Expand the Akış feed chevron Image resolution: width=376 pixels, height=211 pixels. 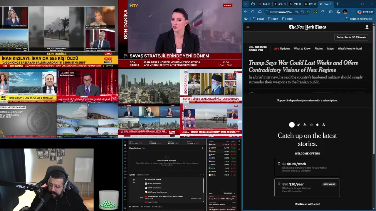click(x=212, y=193)
